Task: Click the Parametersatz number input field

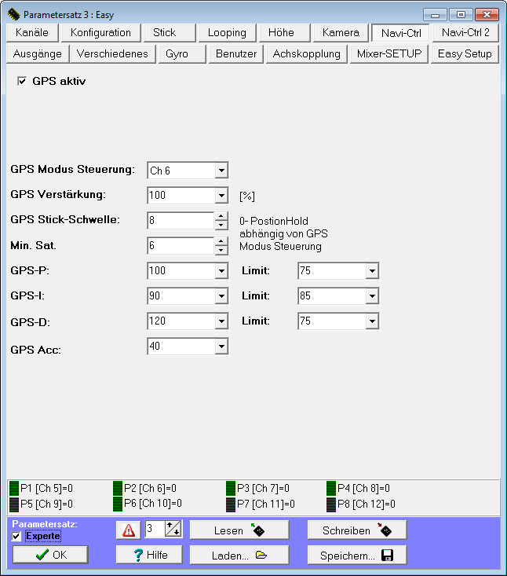Action: tap(154, 530)
